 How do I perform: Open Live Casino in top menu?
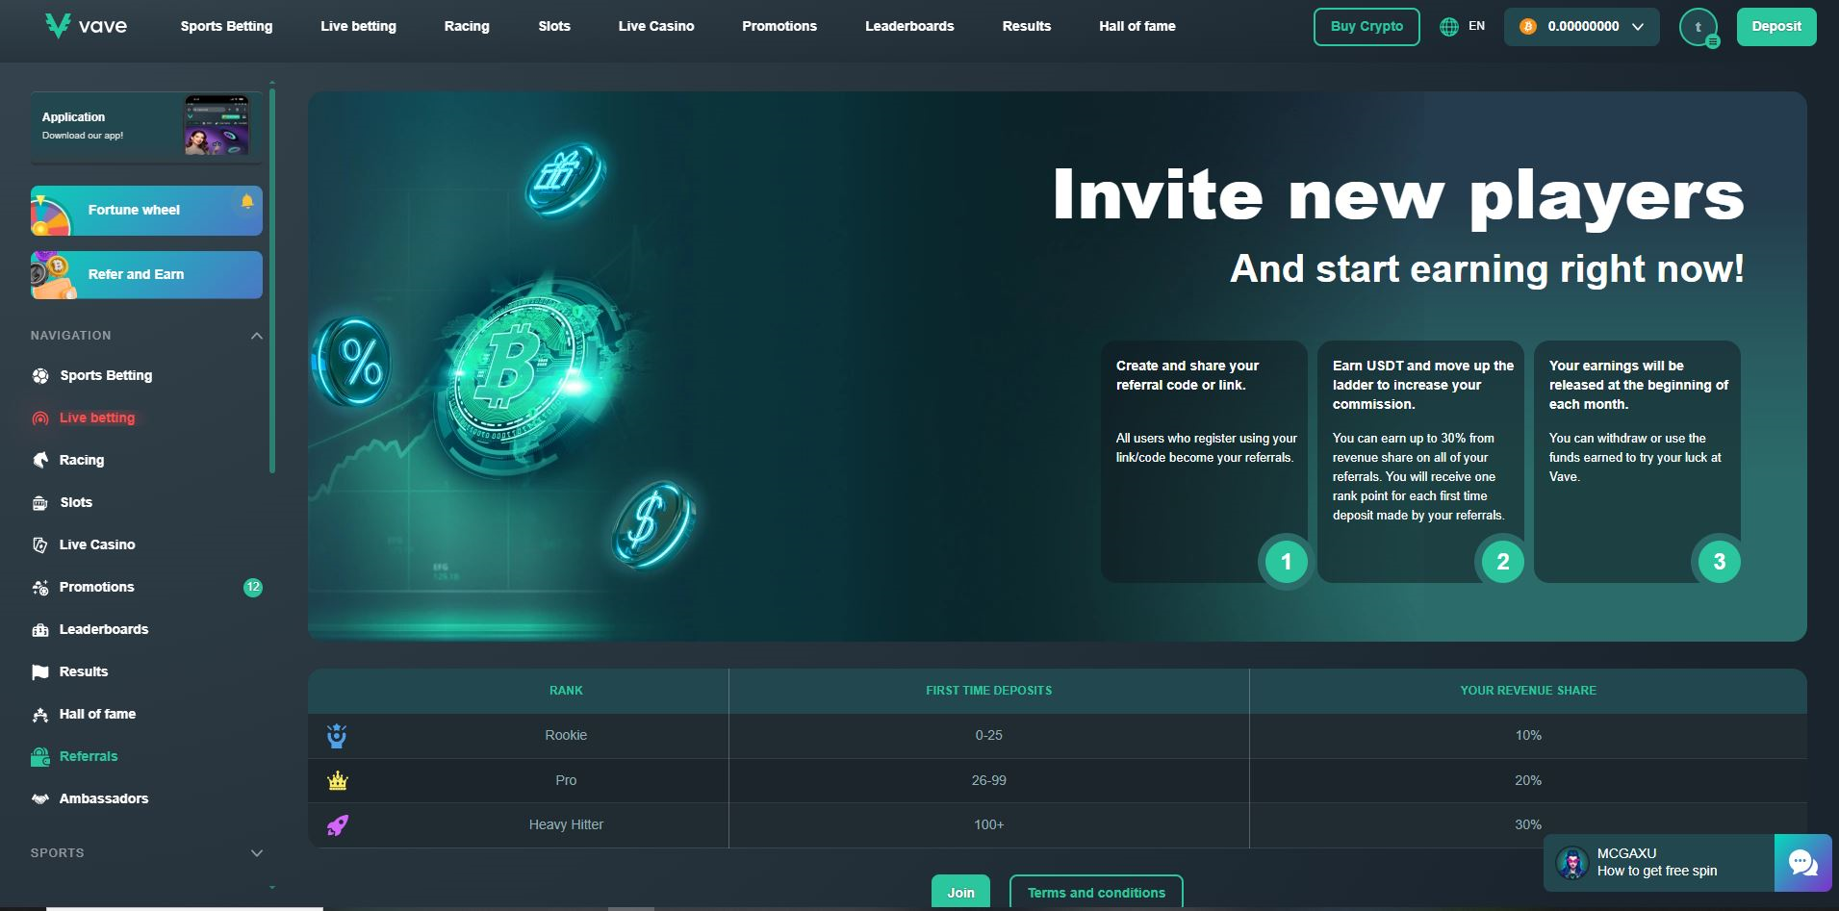pyautogui.click(x=655, y=26)
